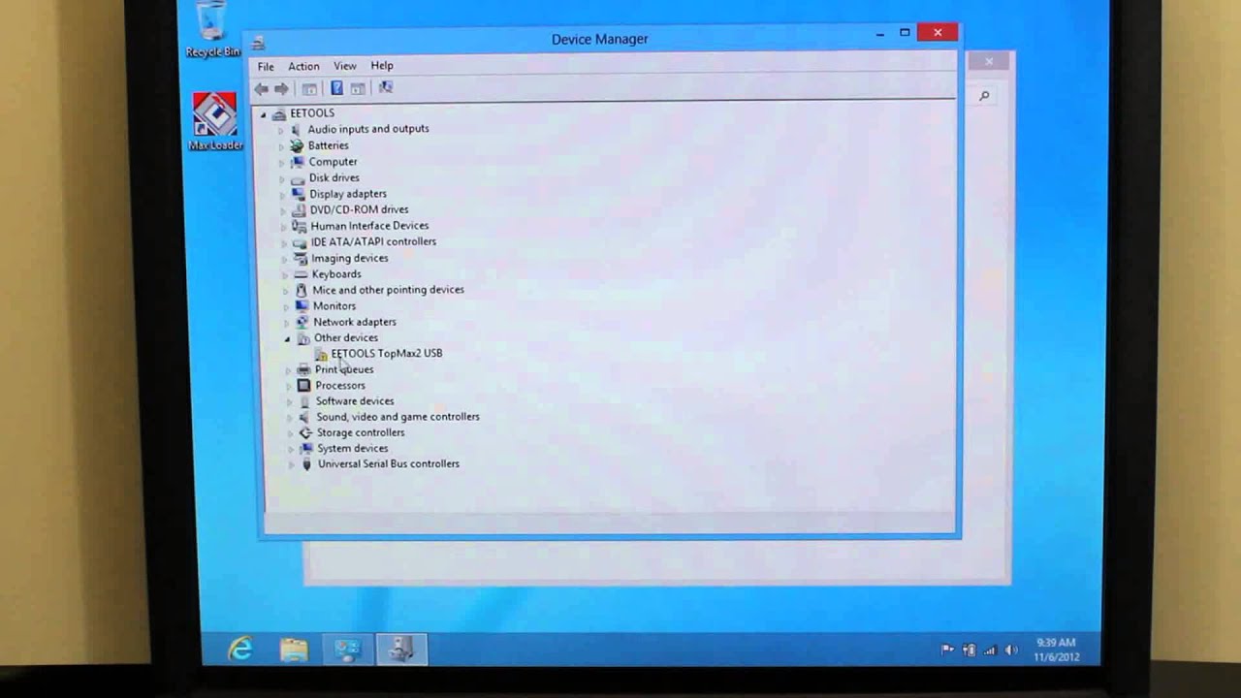1241x698 pixels.
Task: Click the Processors category icon
Action: (304, 386)
